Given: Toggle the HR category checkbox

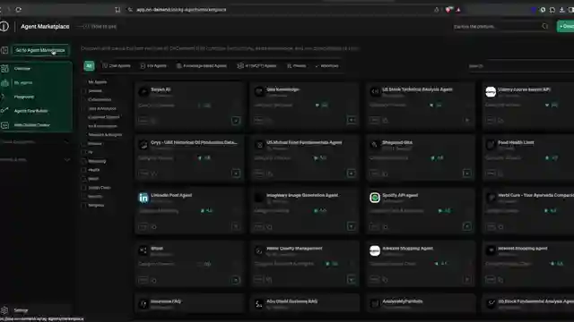Looking at the screenshot, I should pyautogui.click(x=83, y=152).
